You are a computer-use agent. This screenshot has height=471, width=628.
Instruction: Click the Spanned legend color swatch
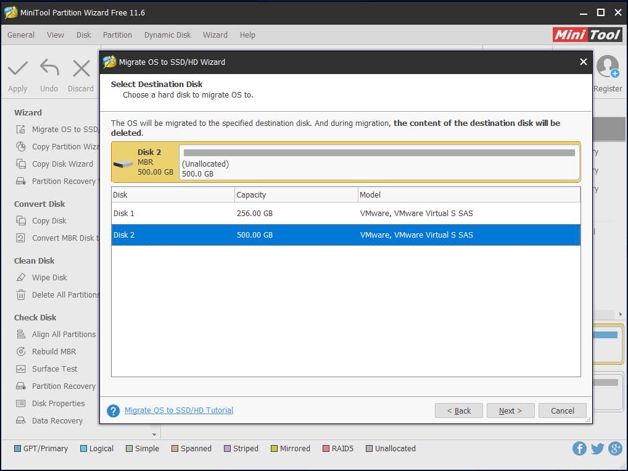[175, 449]
